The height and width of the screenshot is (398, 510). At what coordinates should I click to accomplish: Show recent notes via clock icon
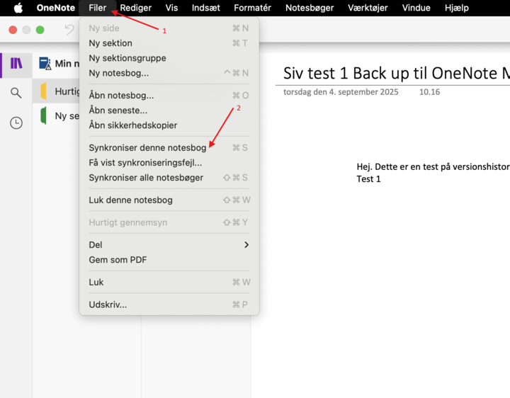point(16,123)
